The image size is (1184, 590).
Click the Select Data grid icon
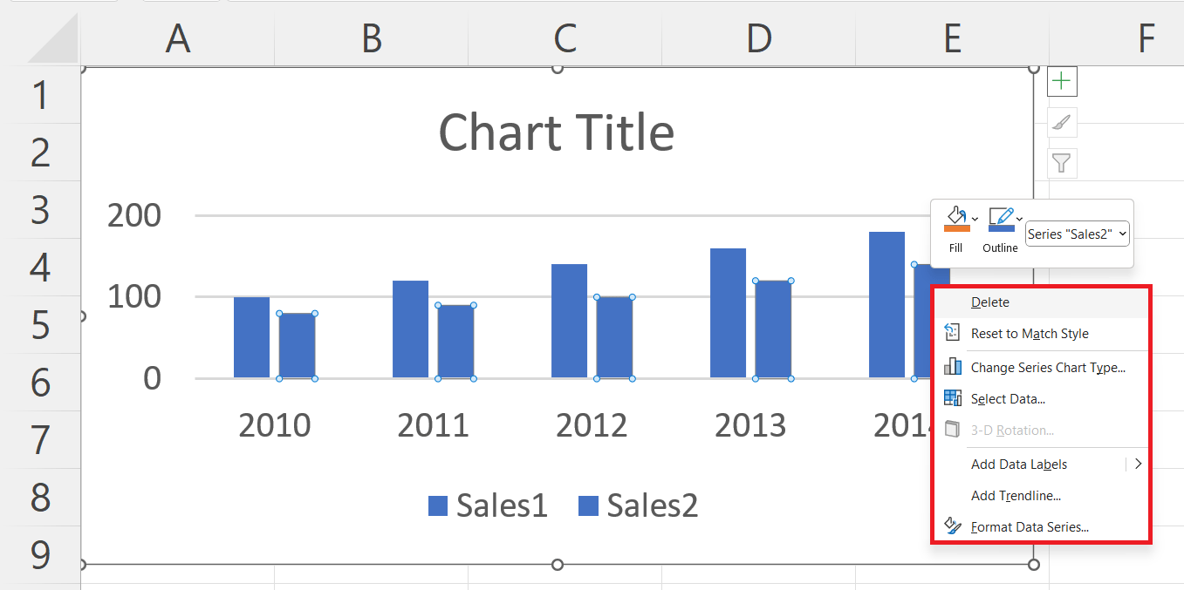coord(953,398)
